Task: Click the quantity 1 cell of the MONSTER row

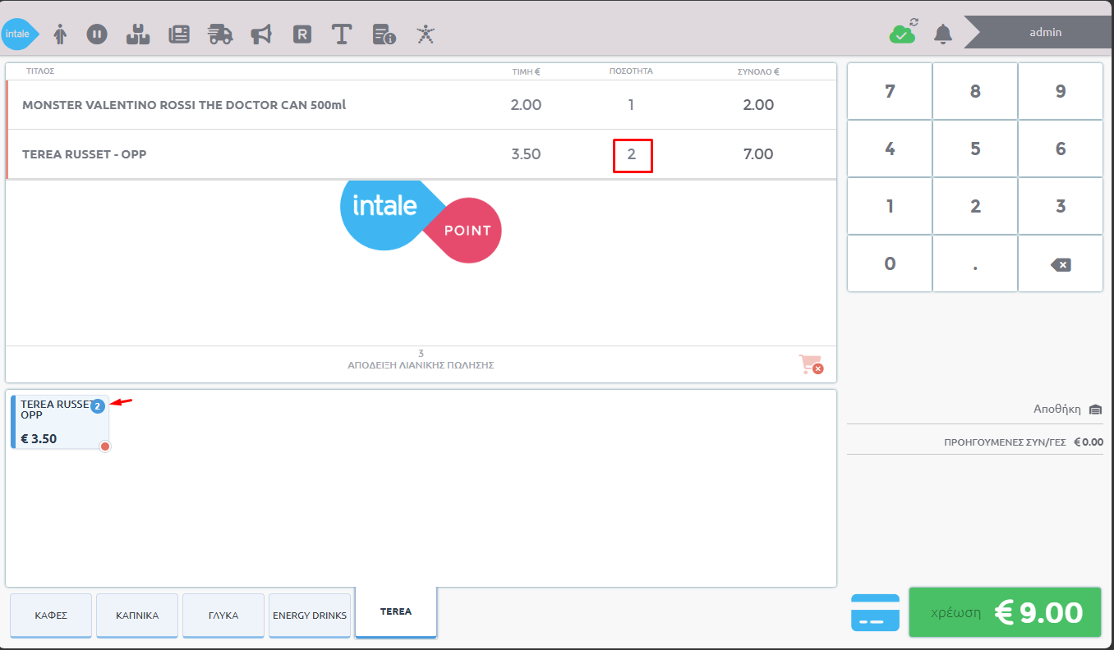Action: coord(631,105)
